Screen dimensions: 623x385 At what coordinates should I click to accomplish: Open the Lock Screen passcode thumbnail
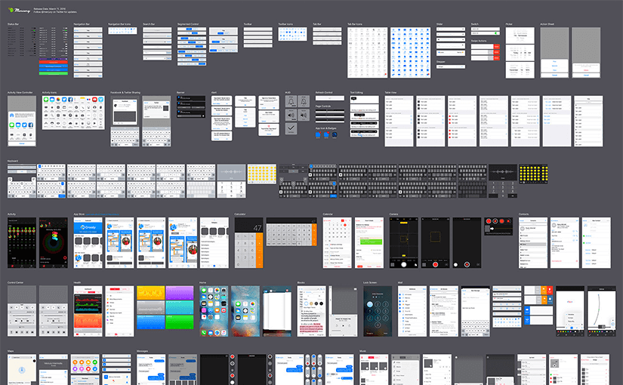pos(378,311)
